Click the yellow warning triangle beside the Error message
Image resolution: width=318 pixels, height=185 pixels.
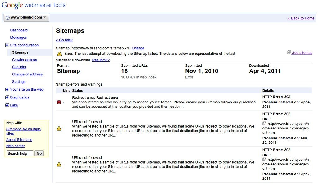click(59, 53)
